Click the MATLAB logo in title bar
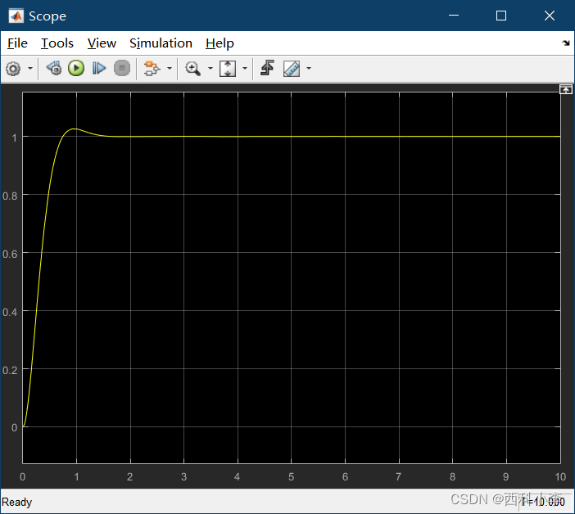Screen dimensions: 575x514 16,16
